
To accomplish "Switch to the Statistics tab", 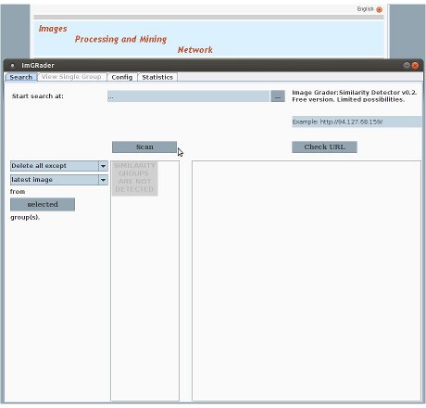I will pos(157,77).
